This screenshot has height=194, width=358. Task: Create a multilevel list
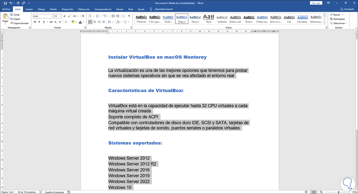coord(105,16)
